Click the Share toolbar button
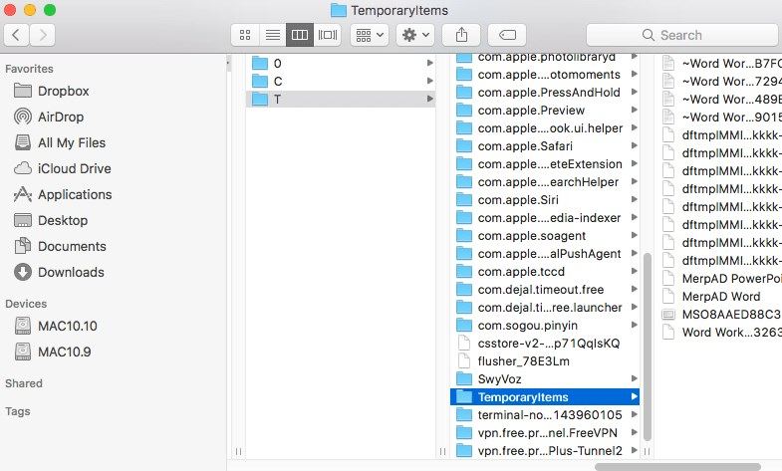 [461, 35]
